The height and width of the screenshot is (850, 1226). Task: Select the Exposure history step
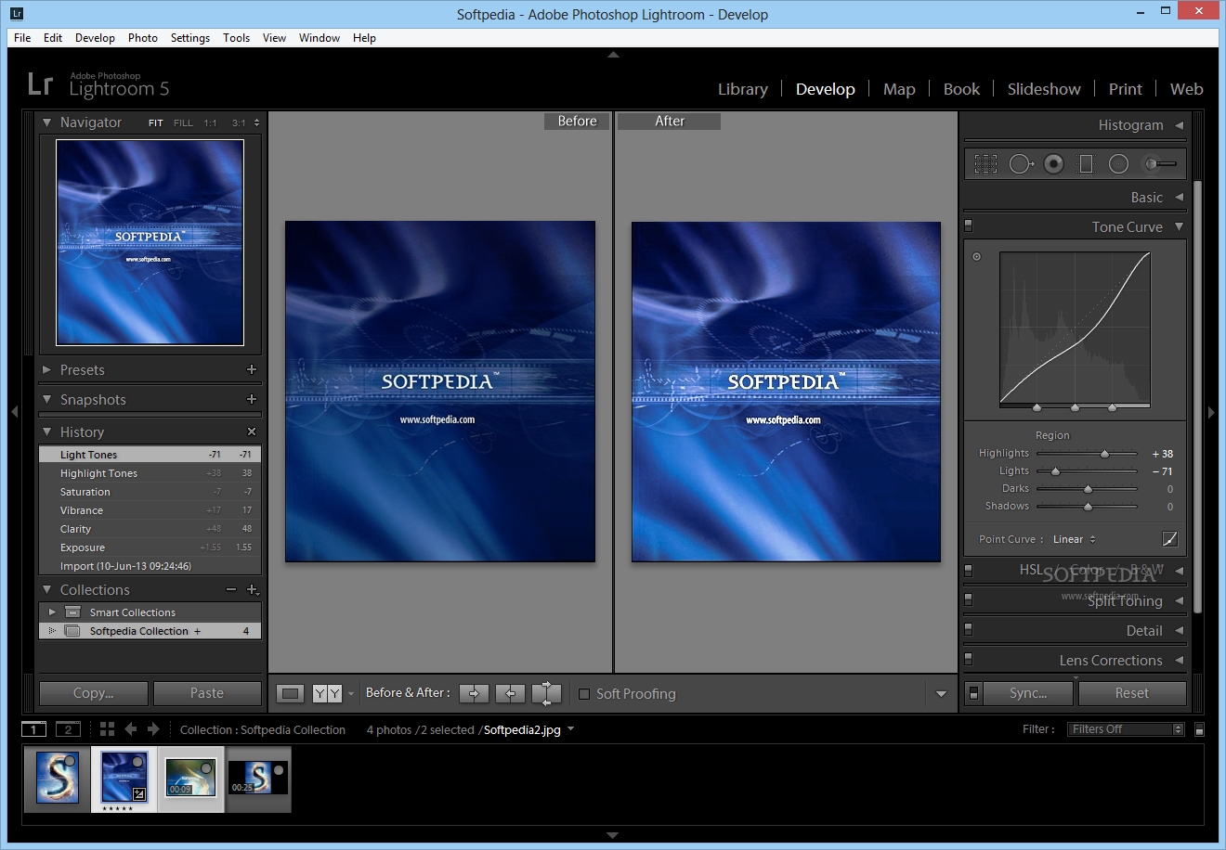(150, 547)
